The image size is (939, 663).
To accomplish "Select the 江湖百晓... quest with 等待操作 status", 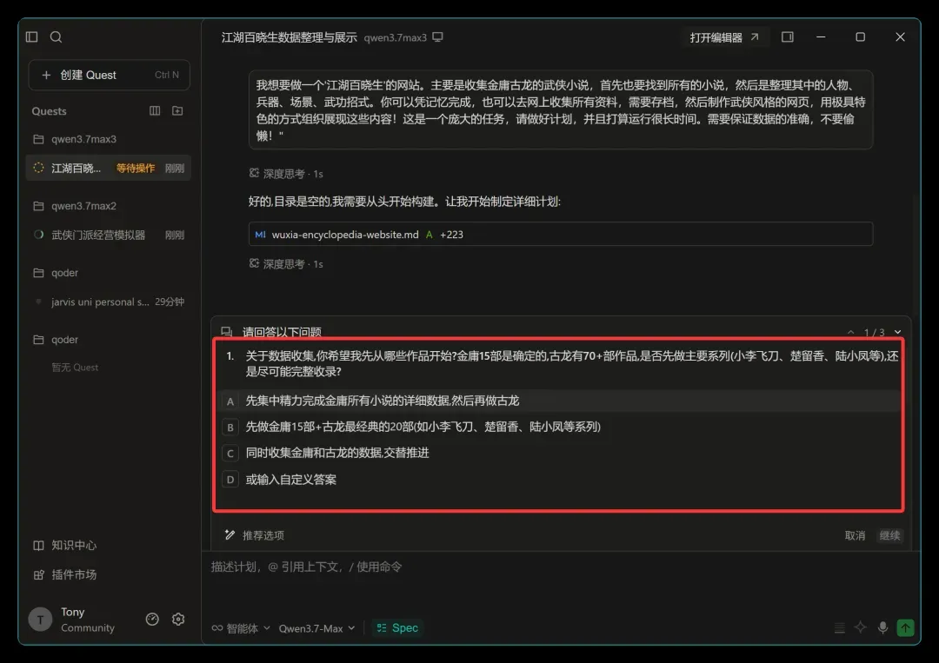I will [x=109, y=169].
